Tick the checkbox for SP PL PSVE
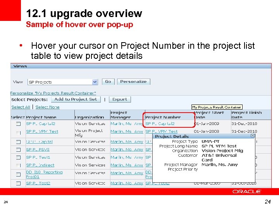 coord(18,150)
